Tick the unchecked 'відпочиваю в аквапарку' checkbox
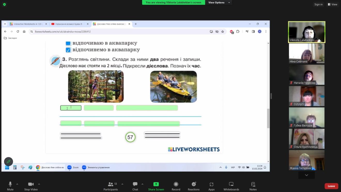This screenshot has width=341, height=192. (68, 43)
